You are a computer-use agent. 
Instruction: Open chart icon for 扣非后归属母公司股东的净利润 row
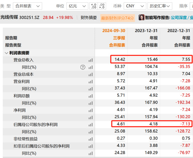point(91,146)
